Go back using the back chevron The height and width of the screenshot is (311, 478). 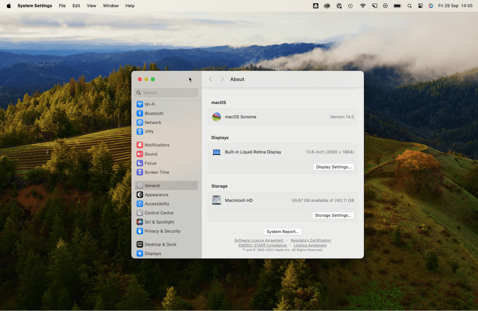coord(211,79)
